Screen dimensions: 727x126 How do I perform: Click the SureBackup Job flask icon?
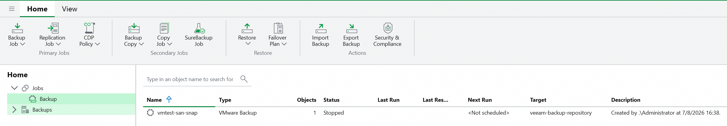click(199, 28)
